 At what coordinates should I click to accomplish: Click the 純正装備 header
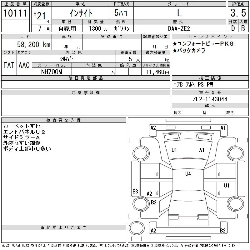[210, 78]
